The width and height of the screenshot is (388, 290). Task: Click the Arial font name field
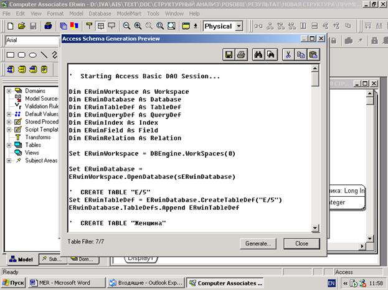point(30,40)
